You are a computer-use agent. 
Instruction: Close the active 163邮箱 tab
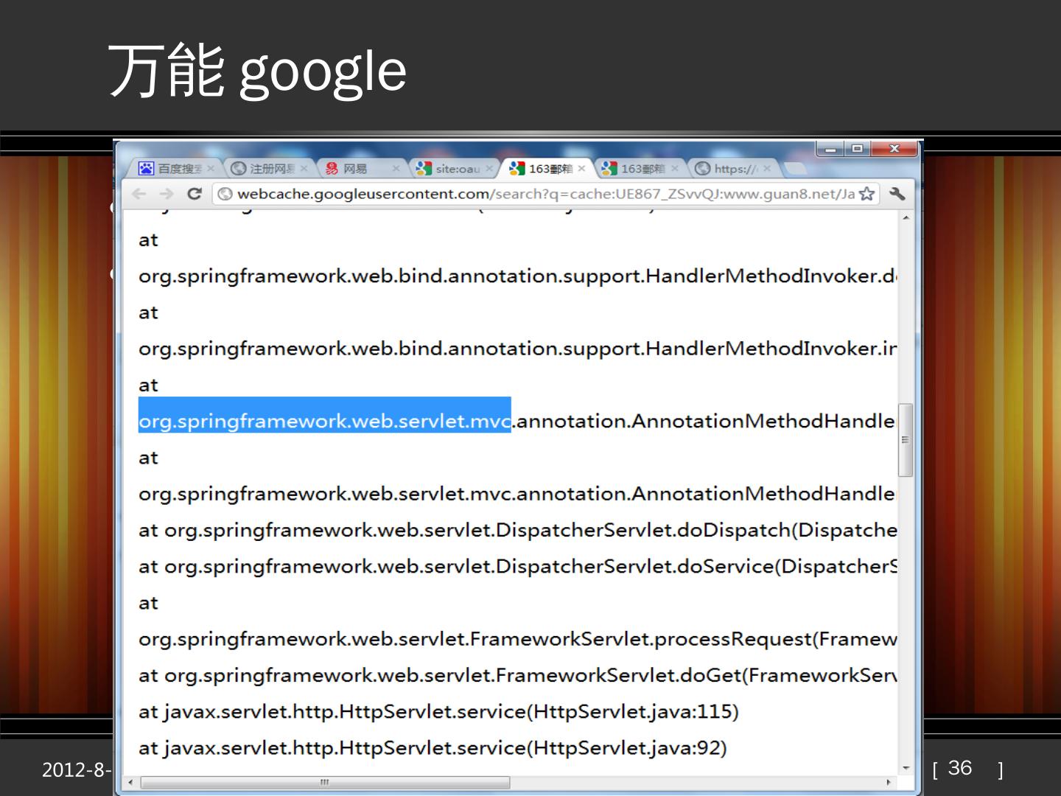(x=581, y=169)
